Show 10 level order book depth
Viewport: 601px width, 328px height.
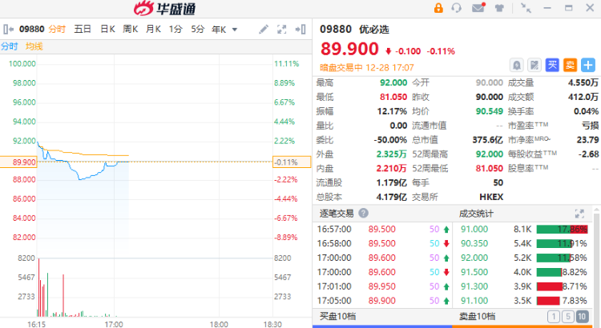(582, 317)
